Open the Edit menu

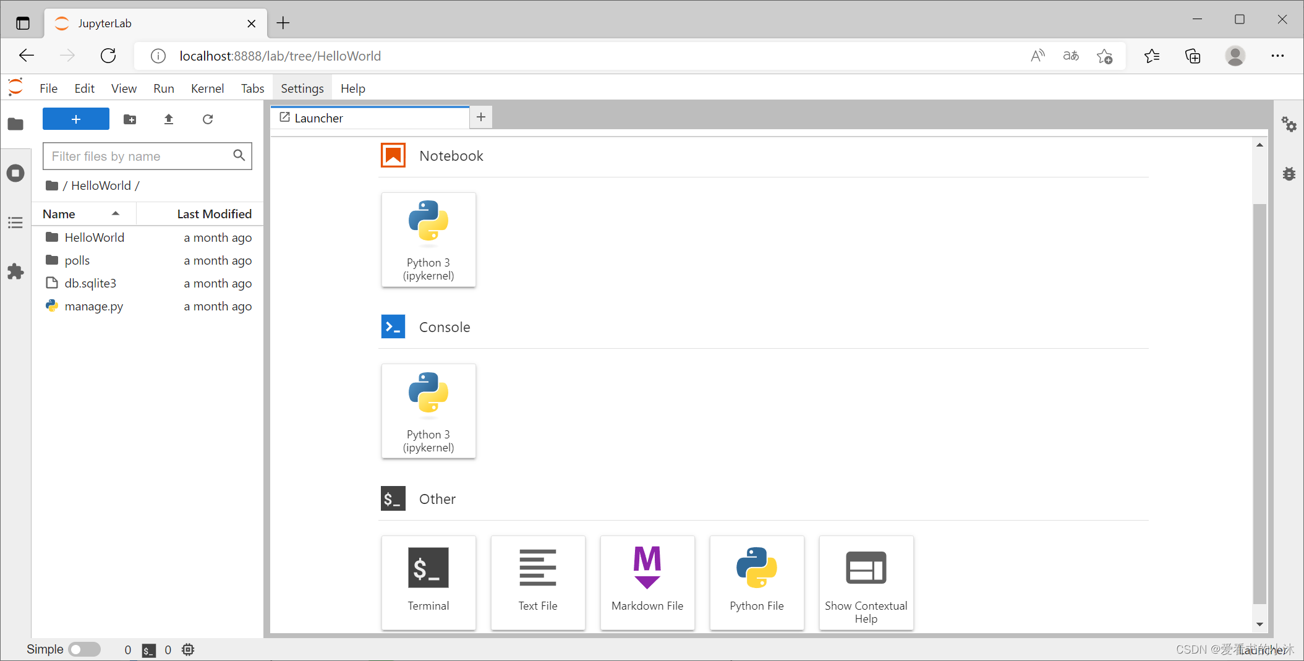tap(84, 88)
